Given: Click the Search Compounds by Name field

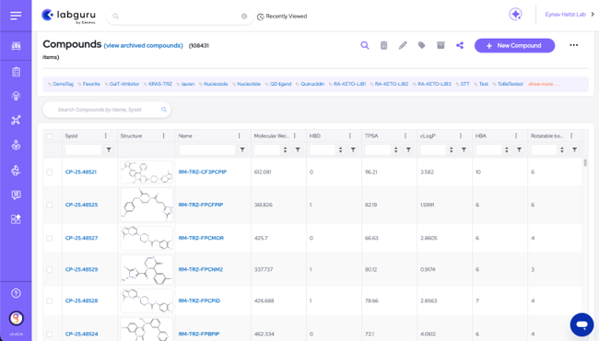Looking at the screenshot, I should coord(107,110).
